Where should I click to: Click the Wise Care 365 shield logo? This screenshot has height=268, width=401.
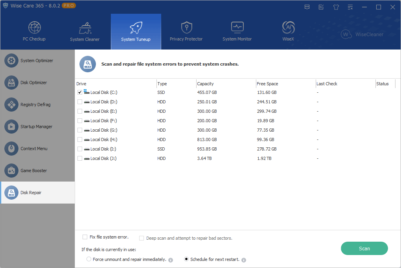[6, 6]
